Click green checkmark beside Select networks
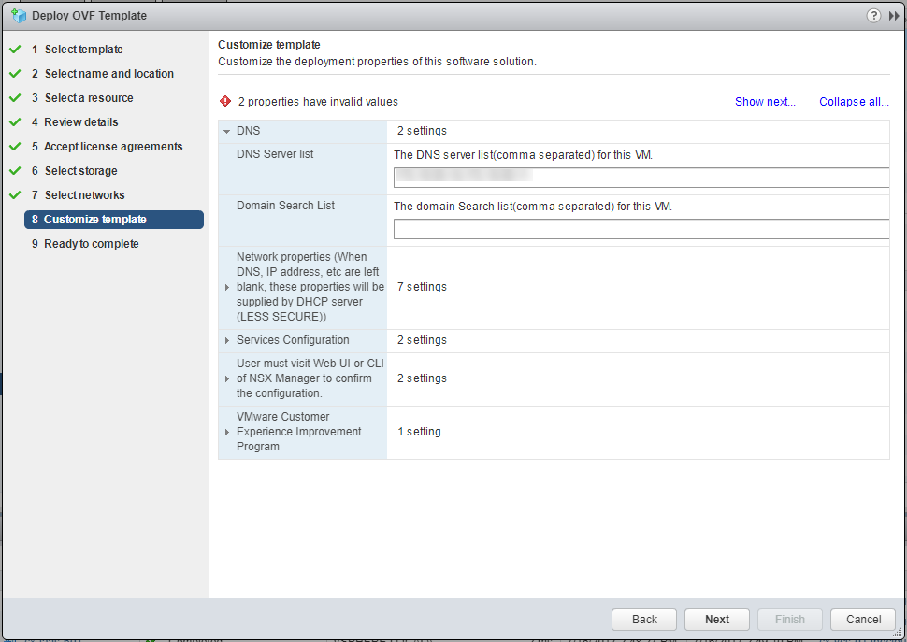Image resolution: width=907 pixels, height=642 pixels. tap(15, 195)
